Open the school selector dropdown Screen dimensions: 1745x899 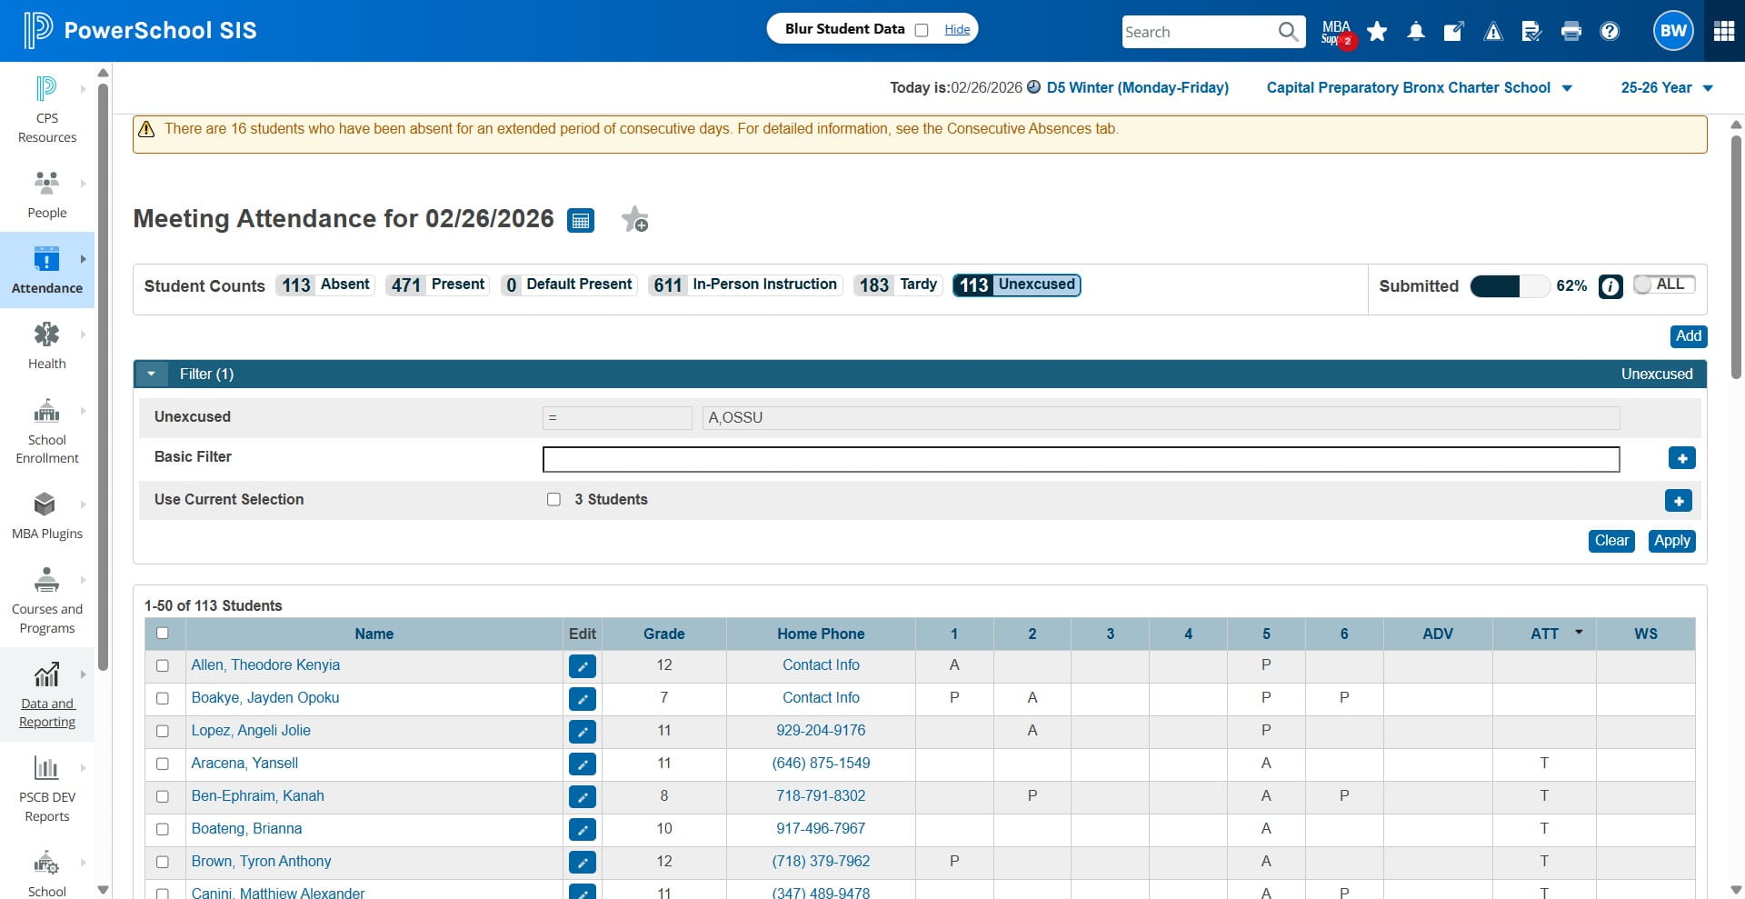(1420, 88)
